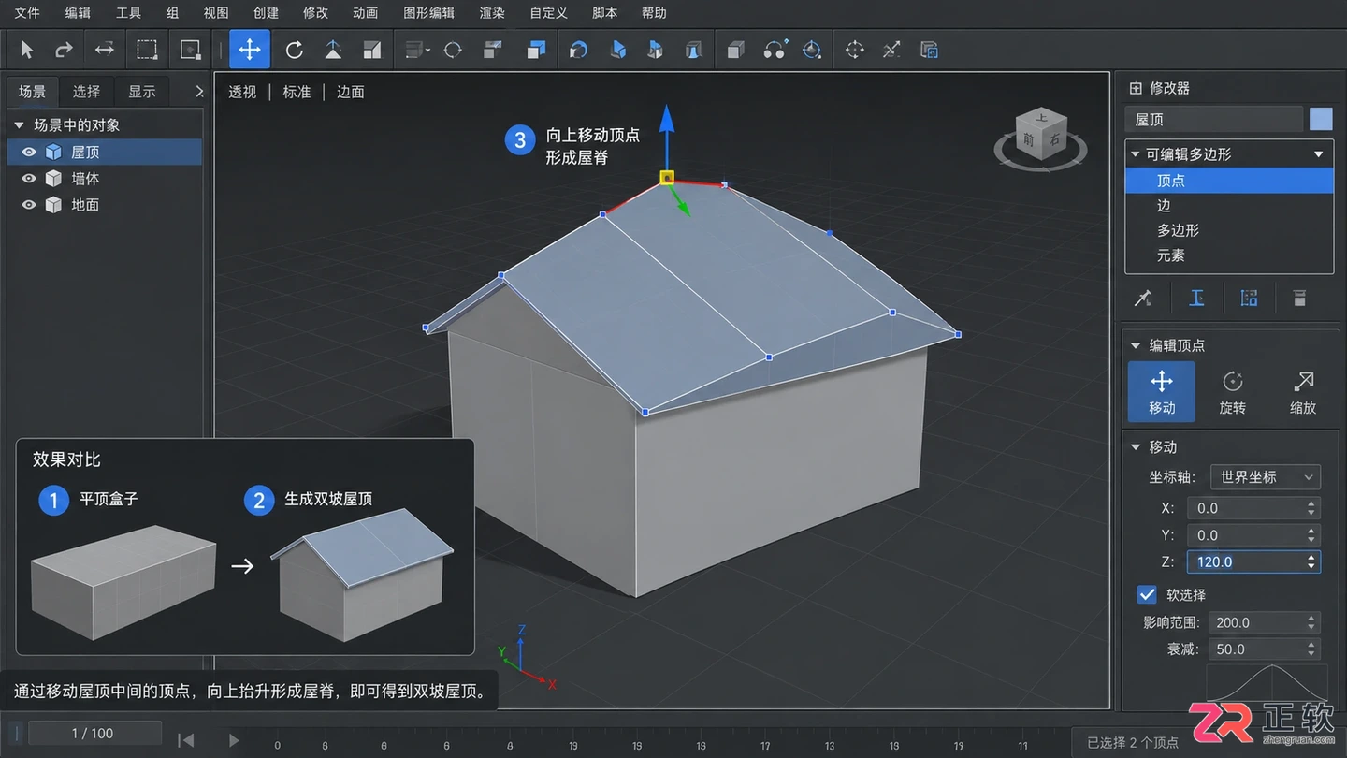Click the 透视 viewport label
Viewport: 1347px width, 758px height.
click(242, 92)
